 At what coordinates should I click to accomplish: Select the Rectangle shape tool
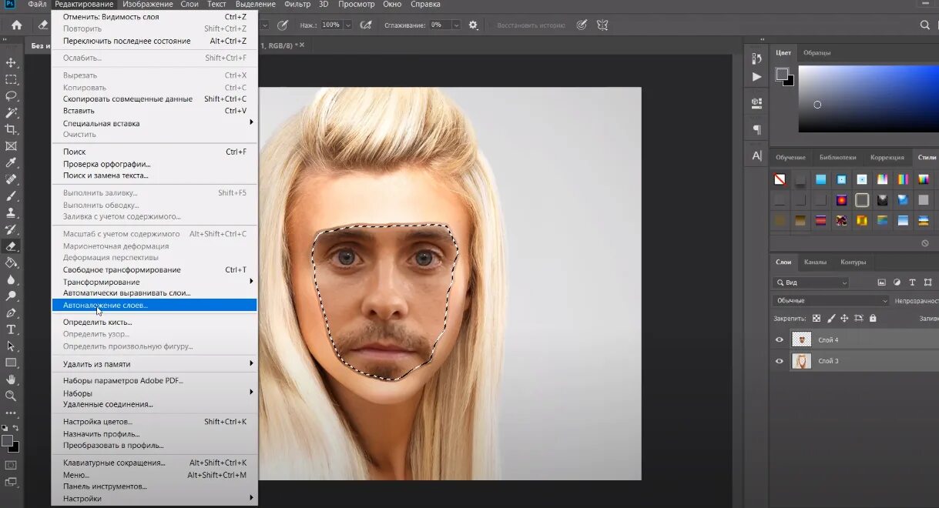11,363
